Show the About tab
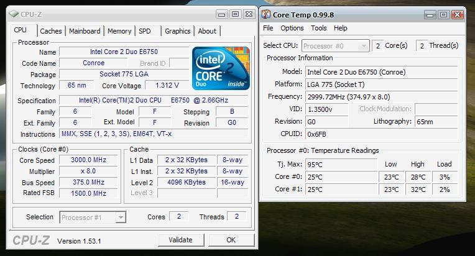The image size is (475, 256). tap(207, 31)
